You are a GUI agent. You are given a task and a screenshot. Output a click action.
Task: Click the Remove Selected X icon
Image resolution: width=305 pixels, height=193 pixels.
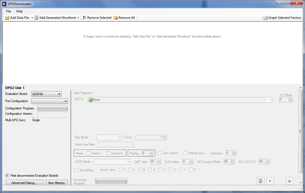pyautogui.click(x=84, y=18)
